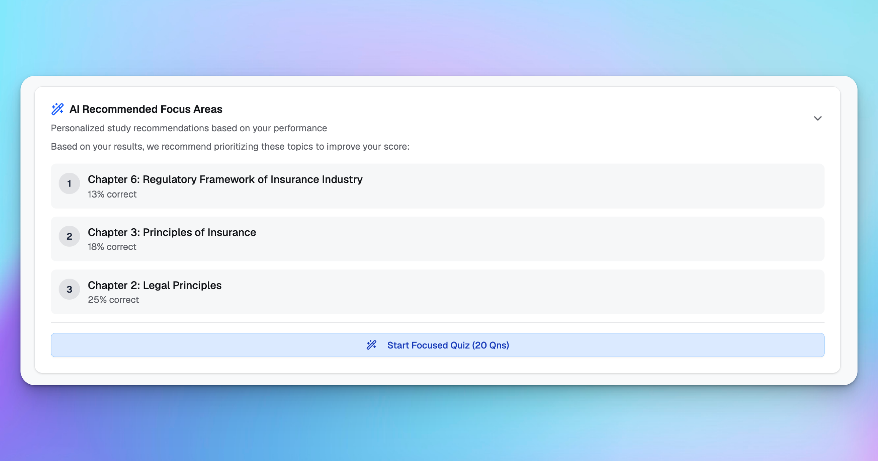Click the number 3 rank badge
This screenshot has height=461, width=878.
point(69,289)
